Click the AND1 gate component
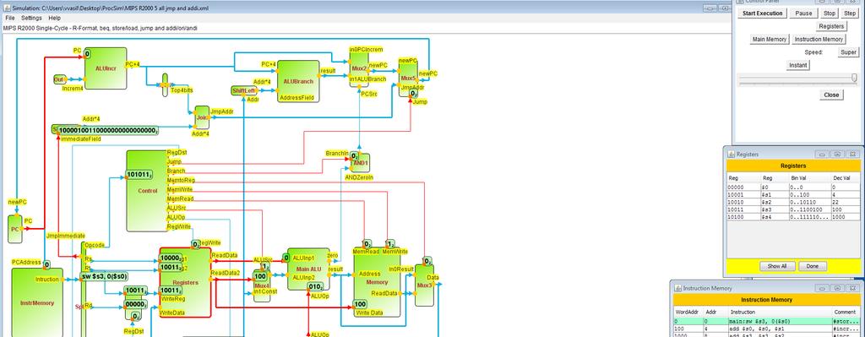865x337 pixels. click(x=360, y=163)
